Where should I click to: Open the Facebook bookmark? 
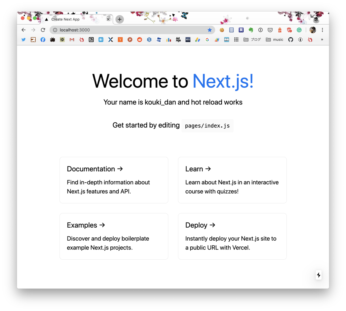[43, 40]
